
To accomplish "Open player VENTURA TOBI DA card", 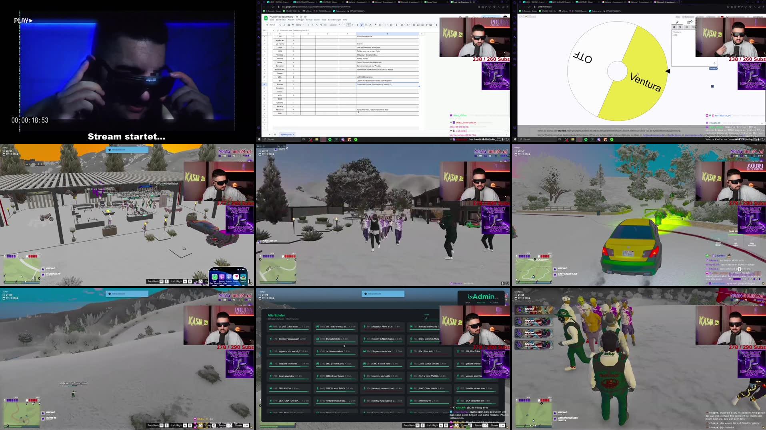I will [x=288, y=401].
